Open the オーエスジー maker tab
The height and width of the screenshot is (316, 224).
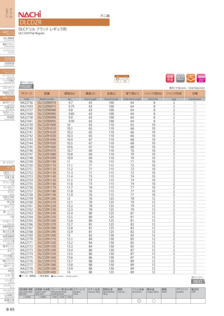(7, 163)
